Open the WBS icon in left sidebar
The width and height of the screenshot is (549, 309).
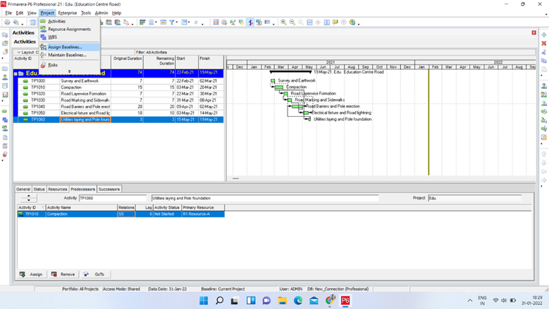pyautogui.click(x=5, y=120)
